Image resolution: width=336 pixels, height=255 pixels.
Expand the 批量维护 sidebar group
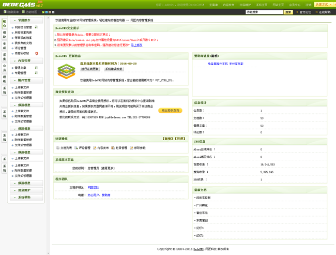26,190
